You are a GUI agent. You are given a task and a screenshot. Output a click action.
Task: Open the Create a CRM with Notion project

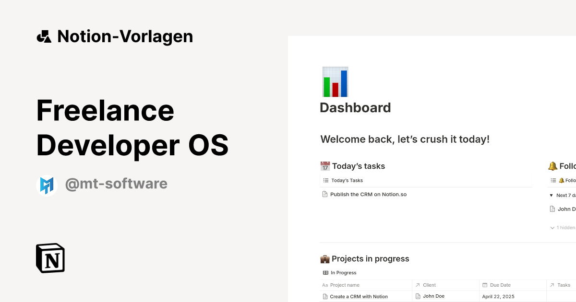(359, 296)
